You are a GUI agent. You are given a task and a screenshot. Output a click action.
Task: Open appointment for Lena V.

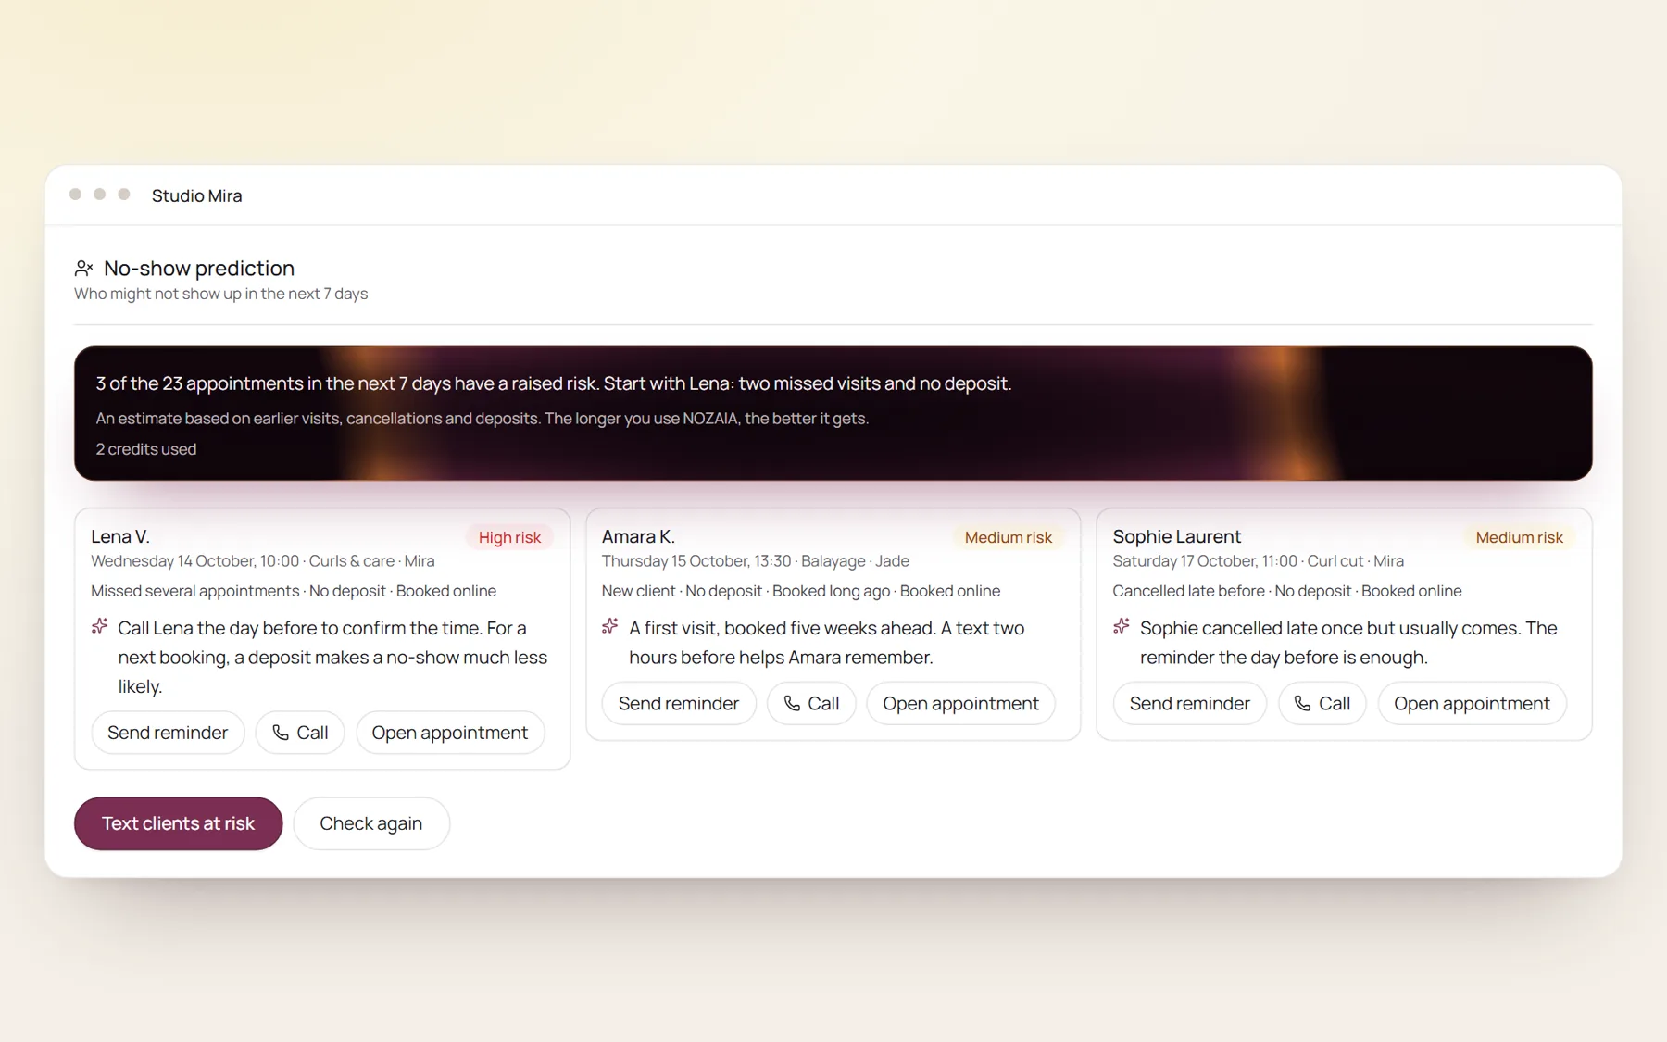(x=450, y=733)
